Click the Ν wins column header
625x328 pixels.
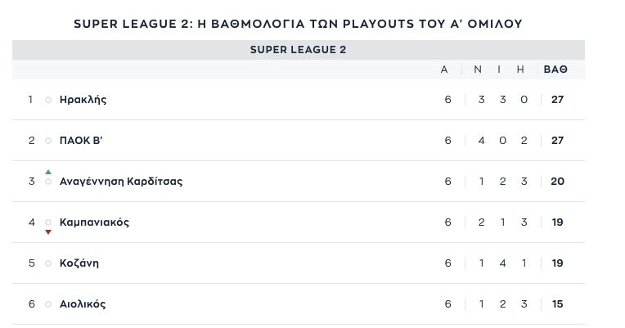point(478,70)
